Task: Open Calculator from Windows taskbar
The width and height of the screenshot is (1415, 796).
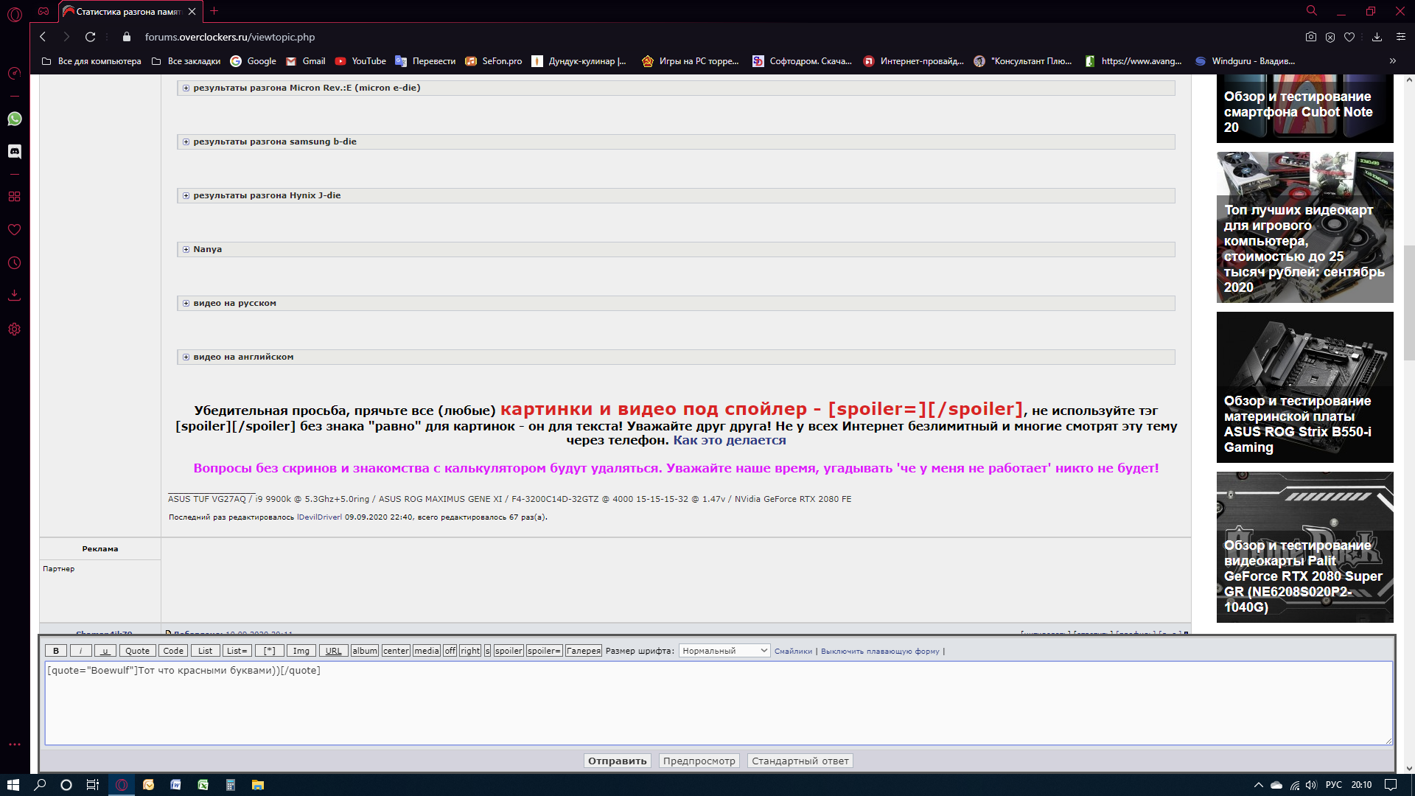Action: tap(230, 785)
